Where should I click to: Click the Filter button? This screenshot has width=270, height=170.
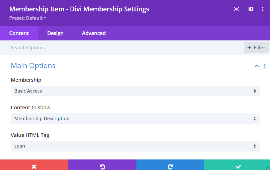click(256, 48)
